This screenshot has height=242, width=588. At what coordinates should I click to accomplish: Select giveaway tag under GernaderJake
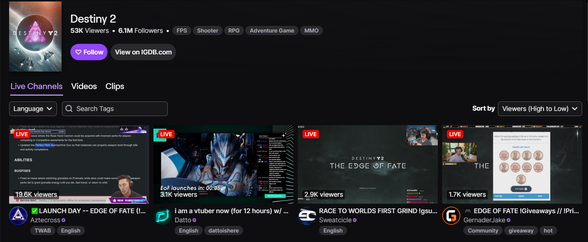(x=521, y=231)
